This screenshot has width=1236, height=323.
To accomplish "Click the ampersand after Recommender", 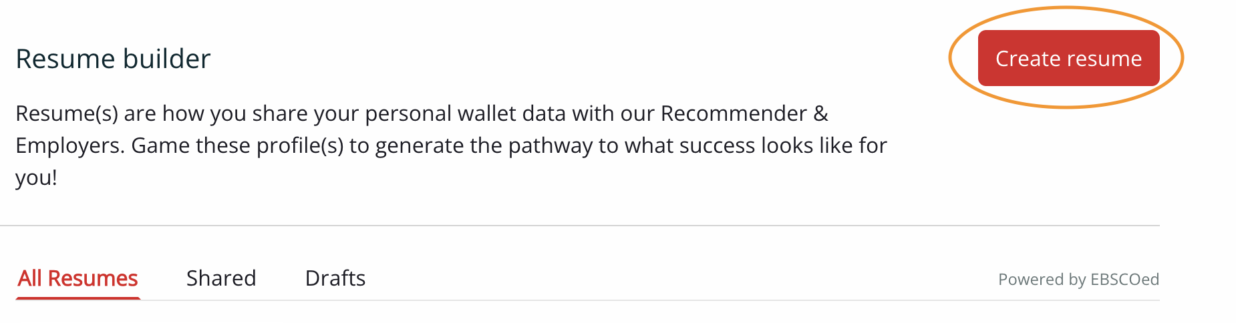I will click(821, 113).
